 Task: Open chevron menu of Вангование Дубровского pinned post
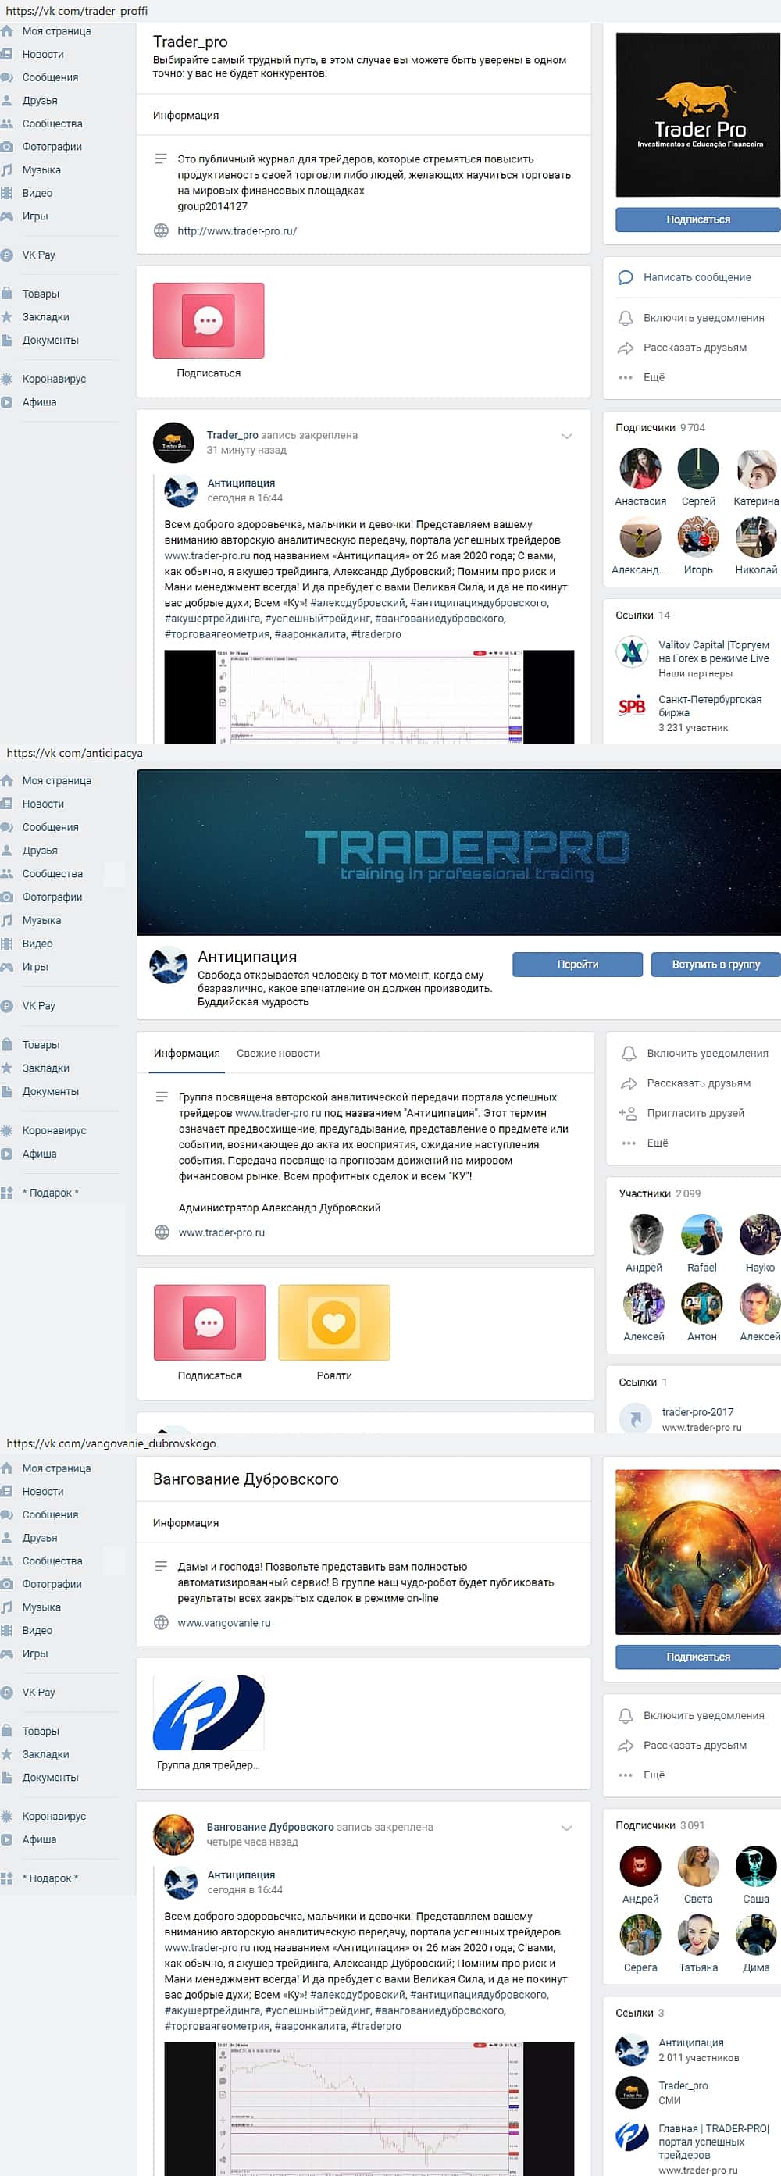[x=566, y=1827]
